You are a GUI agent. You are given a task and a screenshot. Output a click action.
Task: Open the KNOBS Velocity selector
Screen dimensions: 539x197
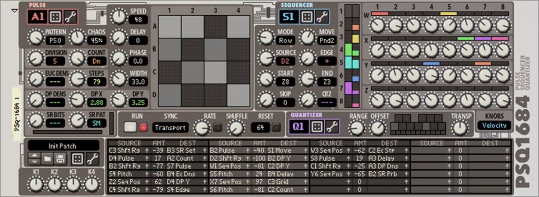[x=494, y=125]
